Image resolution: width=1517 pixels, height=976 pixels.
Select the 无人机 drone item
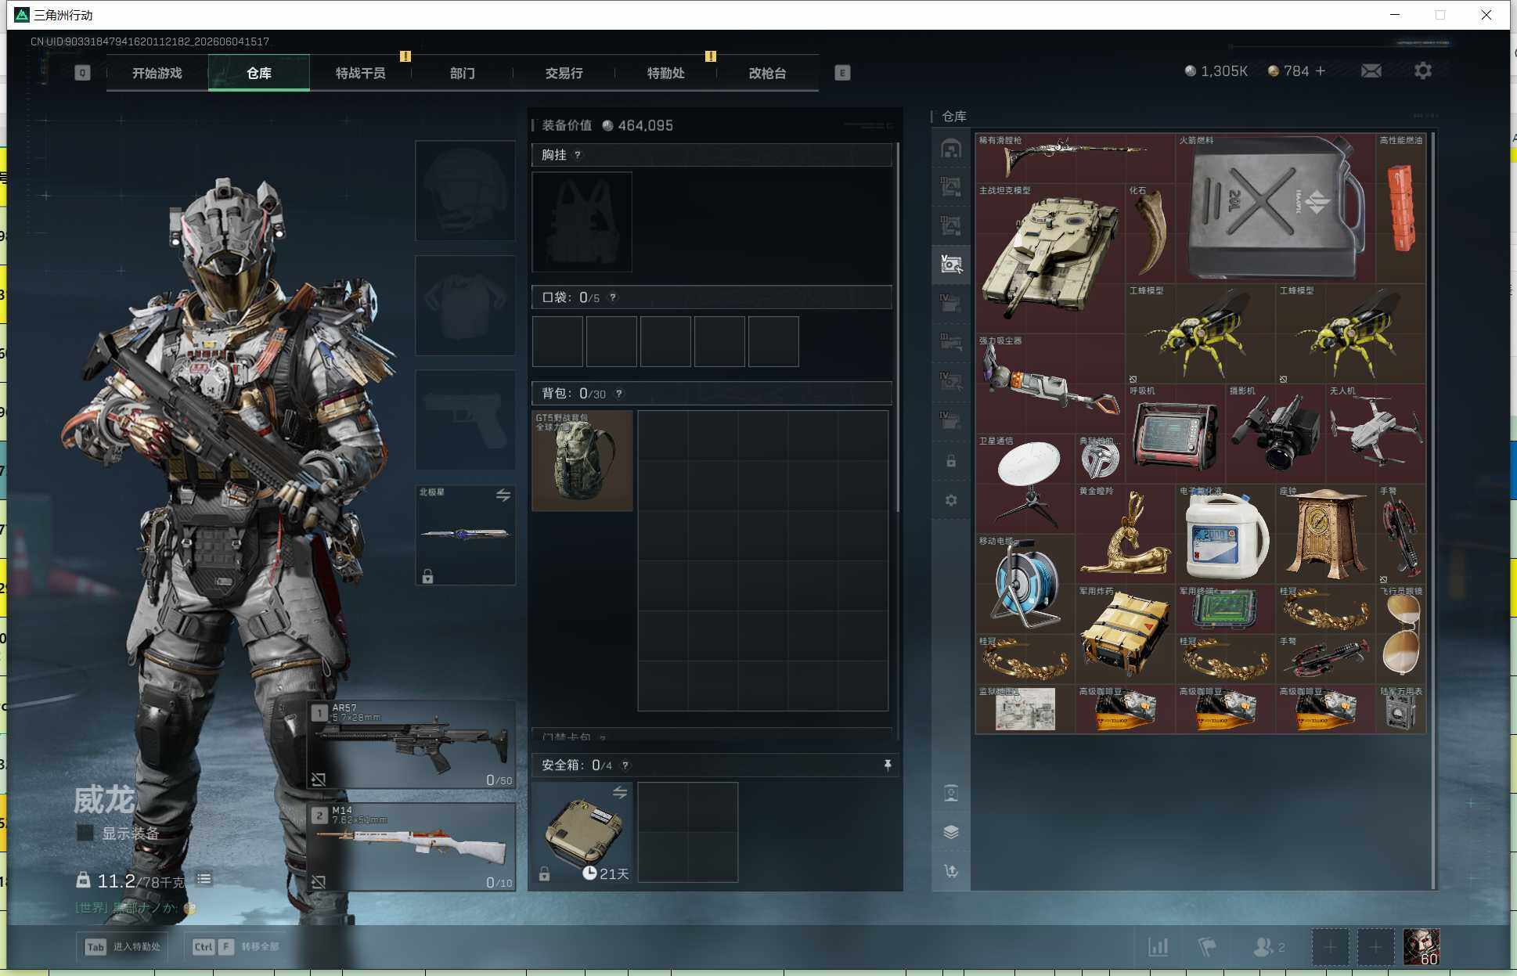coord(1376,434)
